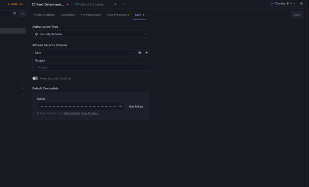Enable Make Security Optional switch
Screen dimensions: 309x187
[35, 78]
